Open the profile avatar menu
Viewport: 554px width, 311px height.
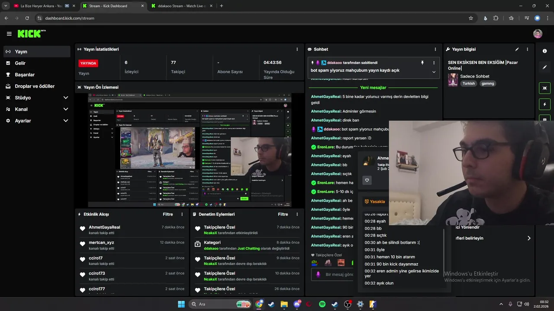pyautogui.click(x=538, y=34)
